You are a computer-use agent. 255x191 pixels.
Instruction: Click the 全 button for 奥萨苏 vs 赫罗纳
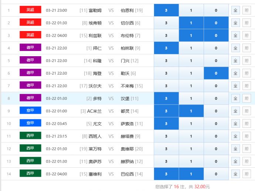(235, 161)
